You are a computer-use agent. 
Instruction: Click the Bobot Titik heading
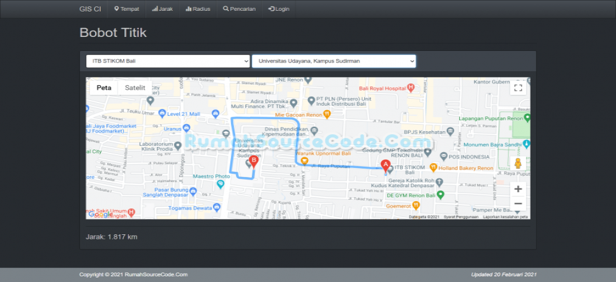coord(113,32)
